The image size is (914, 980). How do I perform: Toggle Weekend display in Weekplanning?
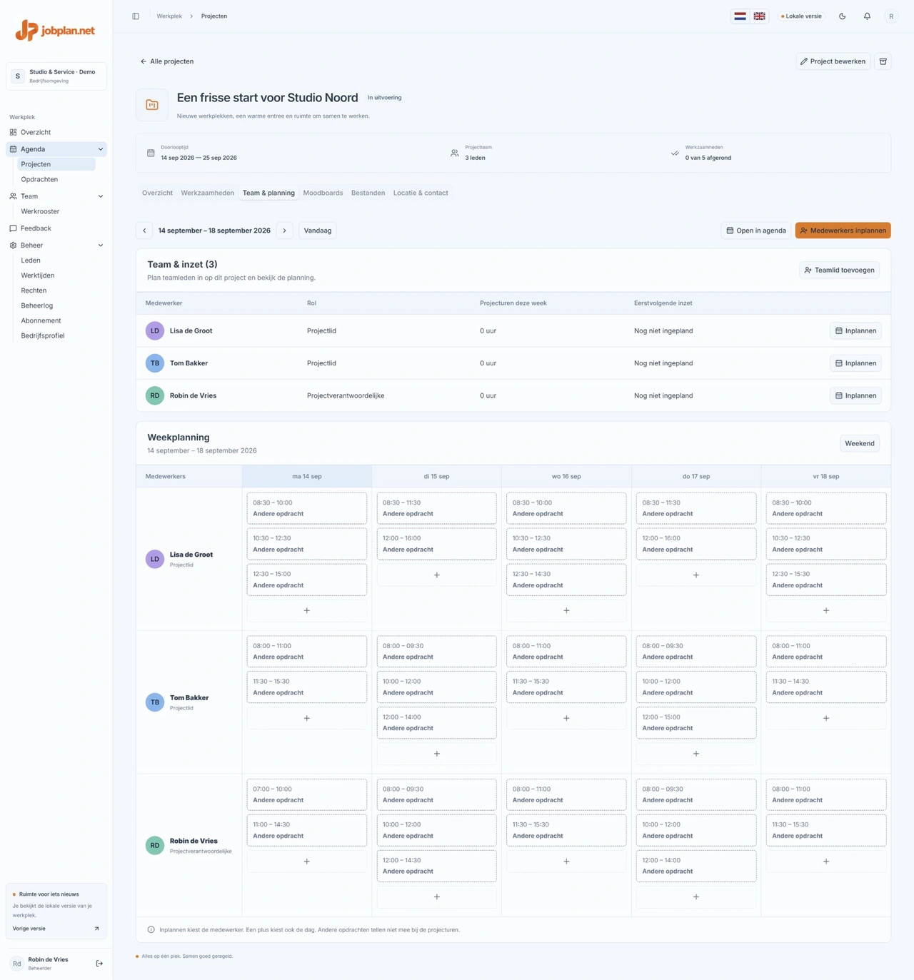tap(860, 443)
